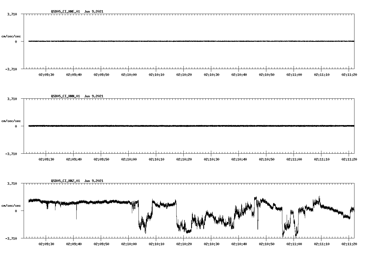
Task: Click 02:10:00 time label under HNZ plot
Action: 129,244
